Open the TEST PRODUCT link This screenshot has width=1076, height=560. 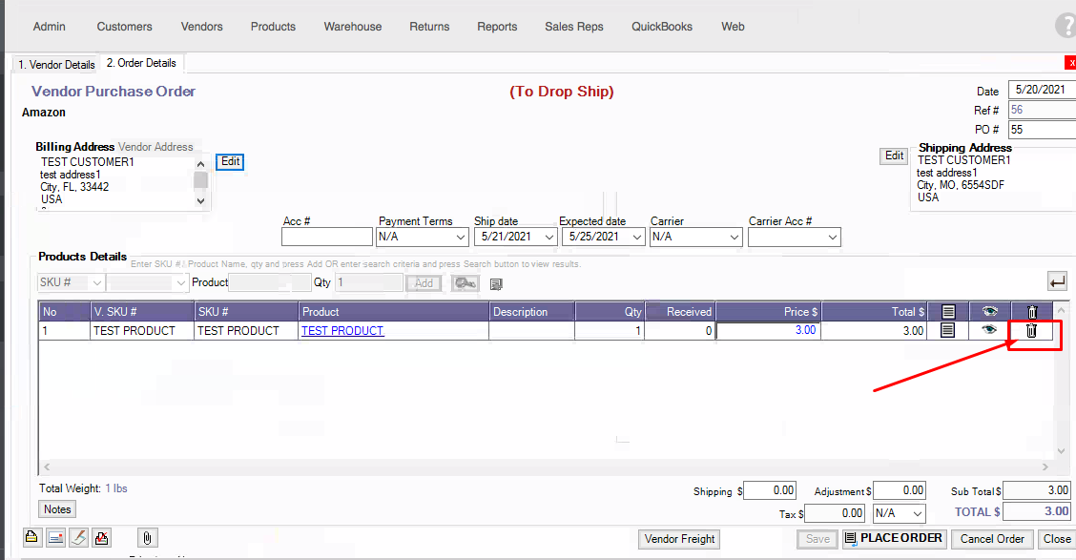tap(342, 331)
